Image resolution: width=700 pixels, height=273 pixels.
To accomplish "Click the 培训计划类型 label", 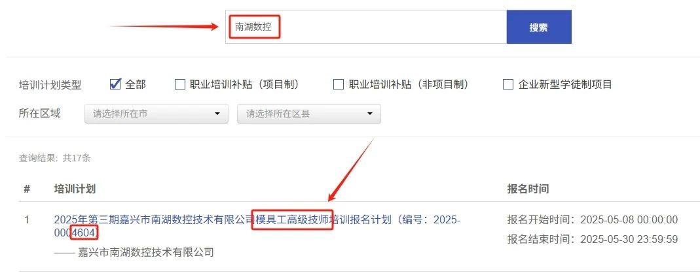I will [50, 85].
